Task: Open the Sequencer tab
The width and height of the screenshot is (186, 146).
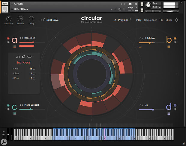Action: [150, 20]
